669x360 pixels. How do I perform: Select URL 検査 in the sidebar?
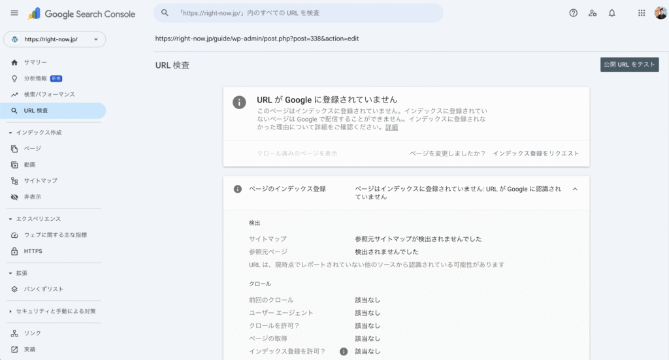(53, 110)
